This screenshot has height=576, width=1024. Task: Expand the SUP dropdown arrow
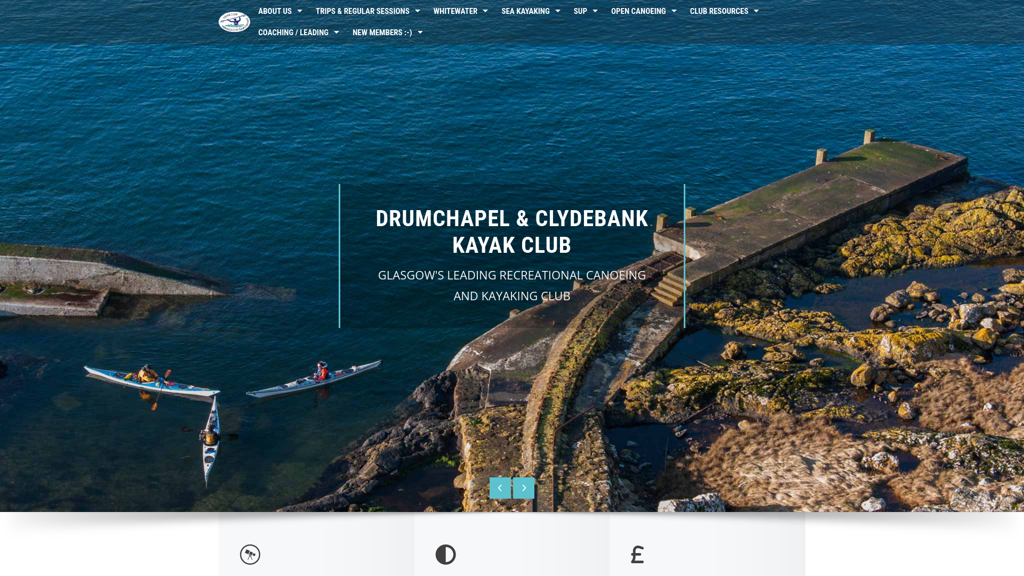595,11
